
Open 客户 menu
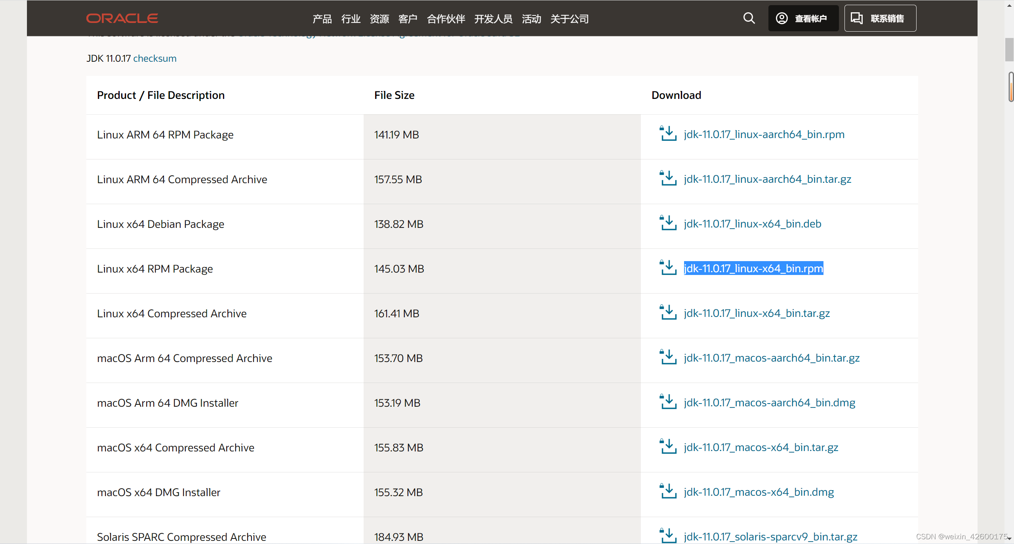pyautogui.click(x=408, y=19)
